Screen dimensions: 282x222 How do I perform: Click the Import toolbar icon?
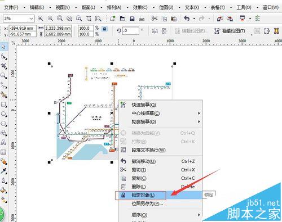pyautogui.click(x=220, y=19)
